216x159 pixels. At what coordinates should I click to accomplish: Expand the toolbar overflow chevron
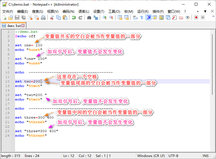(x=213, y=16)
